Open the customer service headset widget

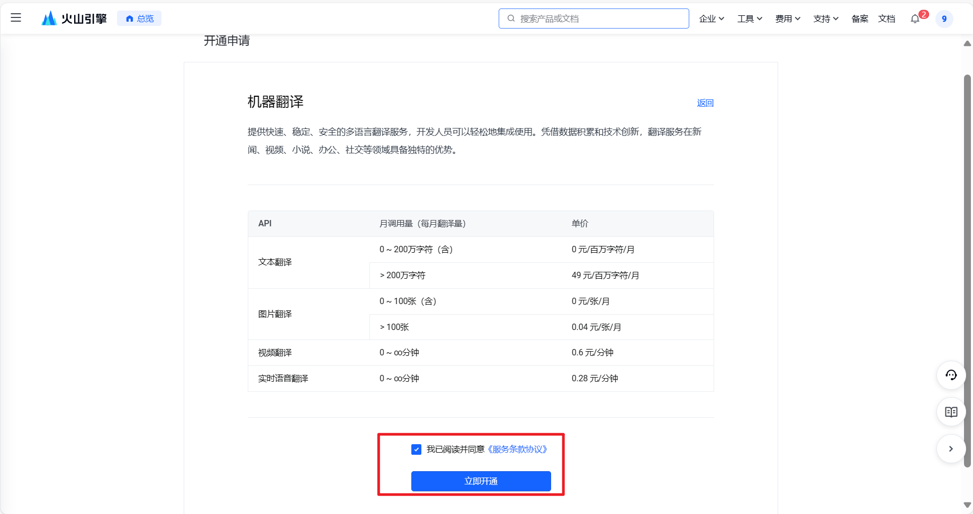pos(951,375)
